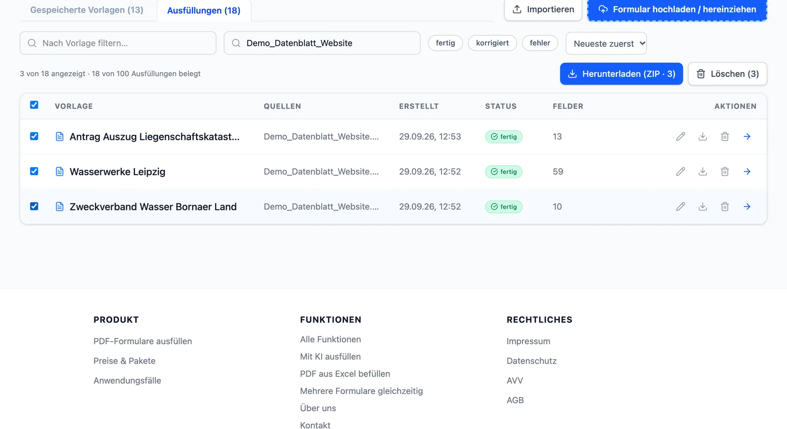Uncheck the Antrag Auszug Liegenschaftskataster row checkbox
Screen dimensions: 787x429
(x=34, y=136)
